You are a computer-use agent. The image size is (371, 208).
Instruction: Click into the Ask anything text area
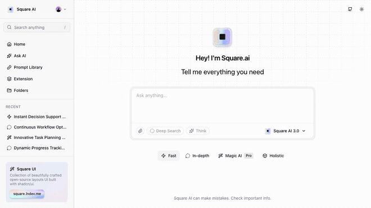[223, 106]
